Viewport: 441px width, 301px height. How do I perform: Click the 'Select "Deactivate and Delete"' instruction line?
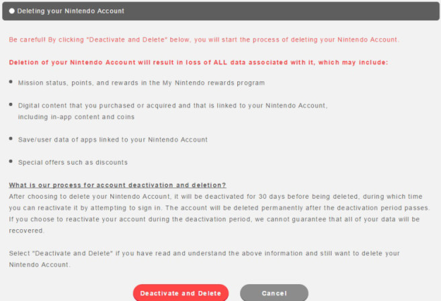tap(204, 253)
